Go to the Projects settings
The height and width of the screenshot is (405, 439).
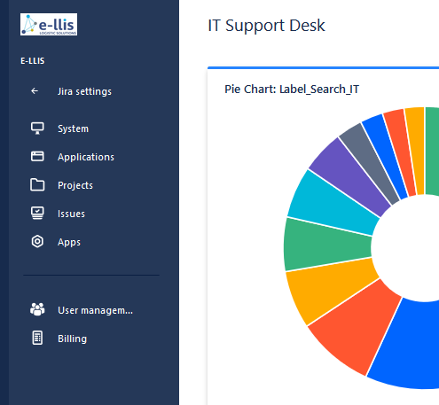75,185
